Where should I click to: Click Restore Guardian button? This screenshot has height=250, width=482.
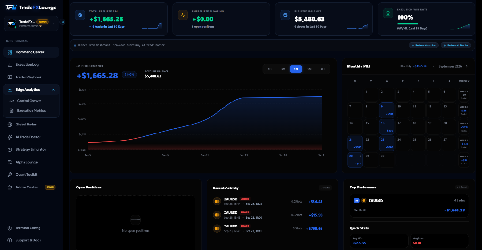tap(424, 46)
